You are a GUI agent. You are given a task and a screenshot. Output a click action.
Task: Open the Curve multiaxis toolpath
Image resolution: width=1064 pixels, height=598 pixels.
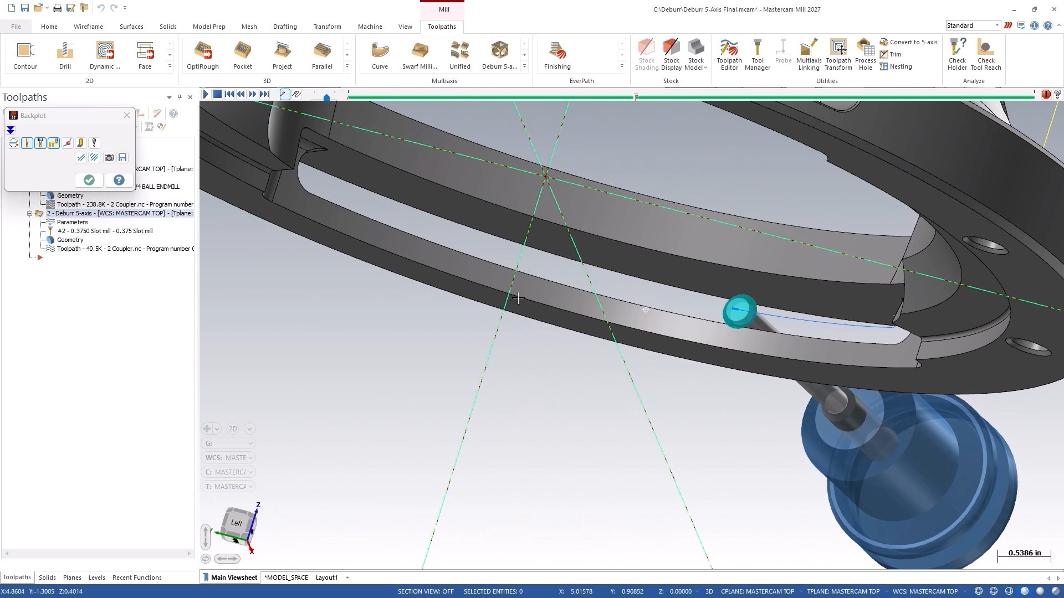(380, 55)
